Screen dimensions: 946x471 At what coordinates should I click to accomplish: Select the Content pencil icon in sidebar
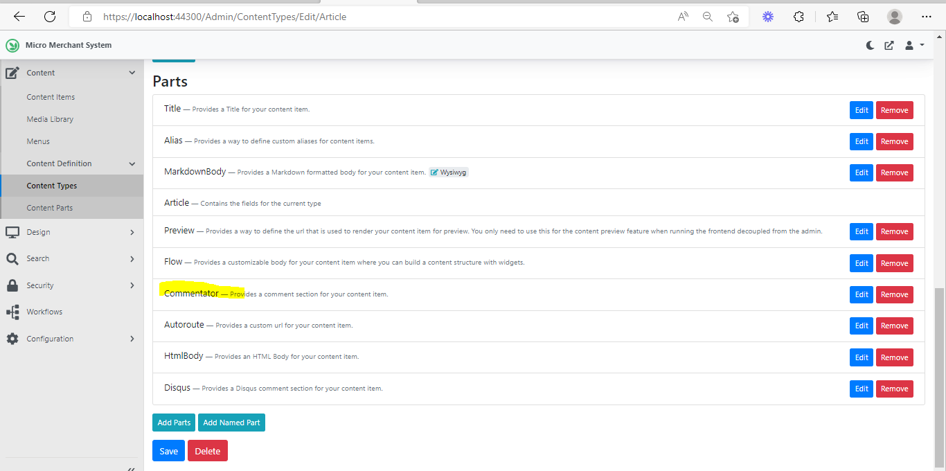12,72
